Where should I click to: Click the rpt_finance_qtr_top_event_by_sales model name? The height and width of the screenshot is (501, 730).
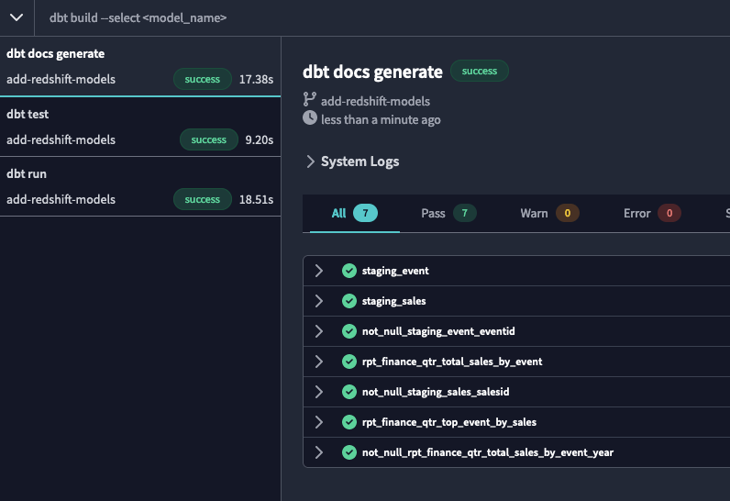click(x=449, y=422)
